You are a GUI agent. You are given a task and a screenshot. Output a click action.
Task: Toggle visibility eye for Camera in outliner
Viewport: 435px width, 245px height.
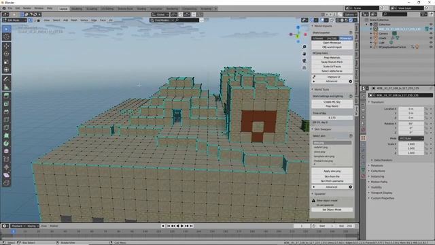431,33
